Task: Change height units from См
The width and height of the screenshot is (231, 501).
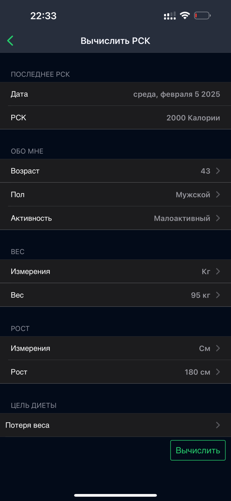Action: click(x=204, y=348)
